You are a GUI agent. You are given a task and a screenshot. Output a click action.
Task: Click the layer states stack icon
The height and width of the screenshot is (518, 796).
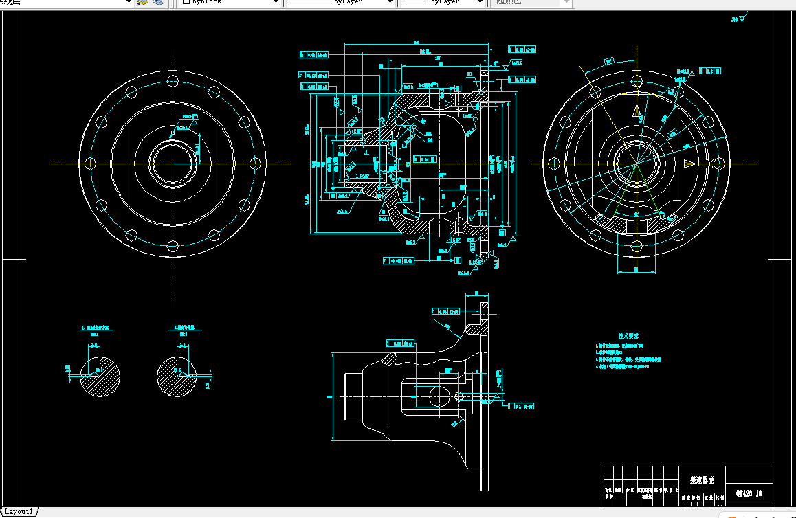click(158, 2)
